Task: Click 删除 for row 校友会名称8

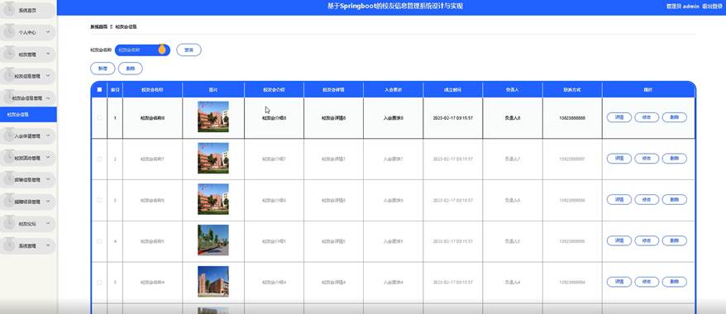Action: click(675, 117)
